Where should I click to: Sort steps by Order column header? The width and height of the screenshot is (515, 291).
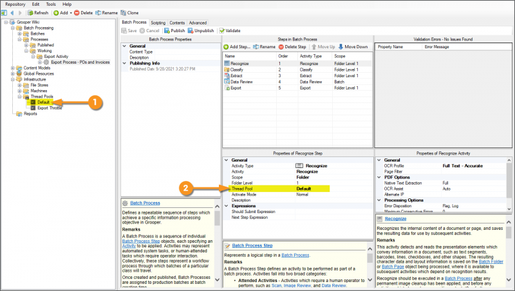coord(283,56)
